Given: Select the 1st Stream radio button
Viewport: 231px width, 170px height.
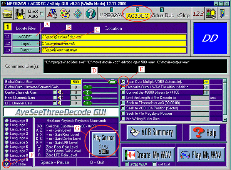Looking at the screenshot, I should [x=7, y=164].
